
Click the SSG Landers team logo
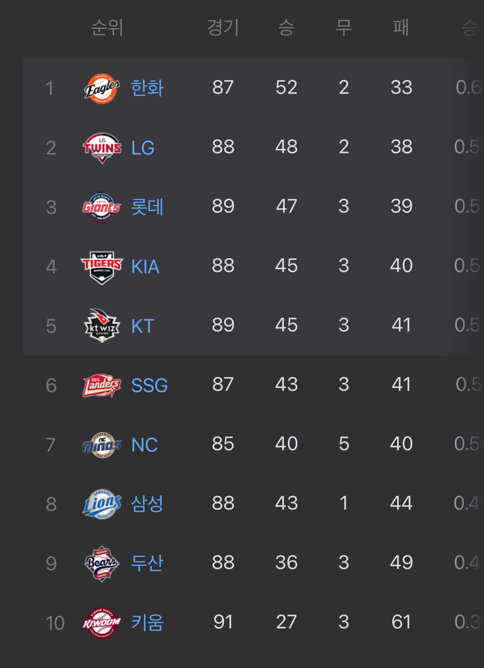point(102,385)
